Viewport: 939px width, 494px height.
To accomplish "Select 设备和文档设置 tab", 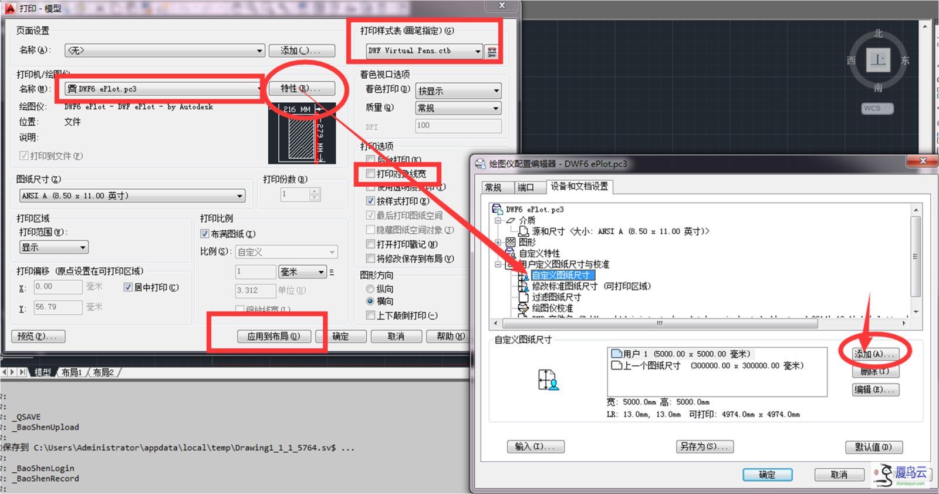I will [579, 186].
